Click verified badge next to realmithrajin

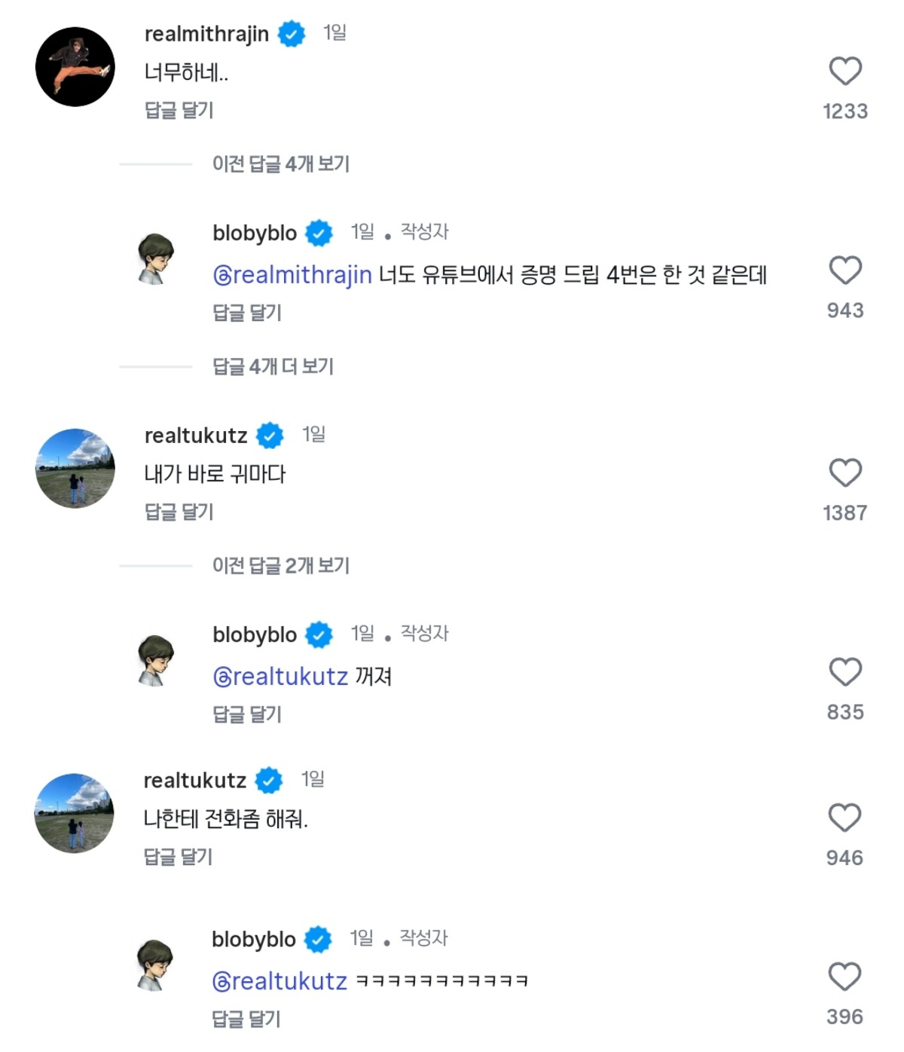point(292,34)
